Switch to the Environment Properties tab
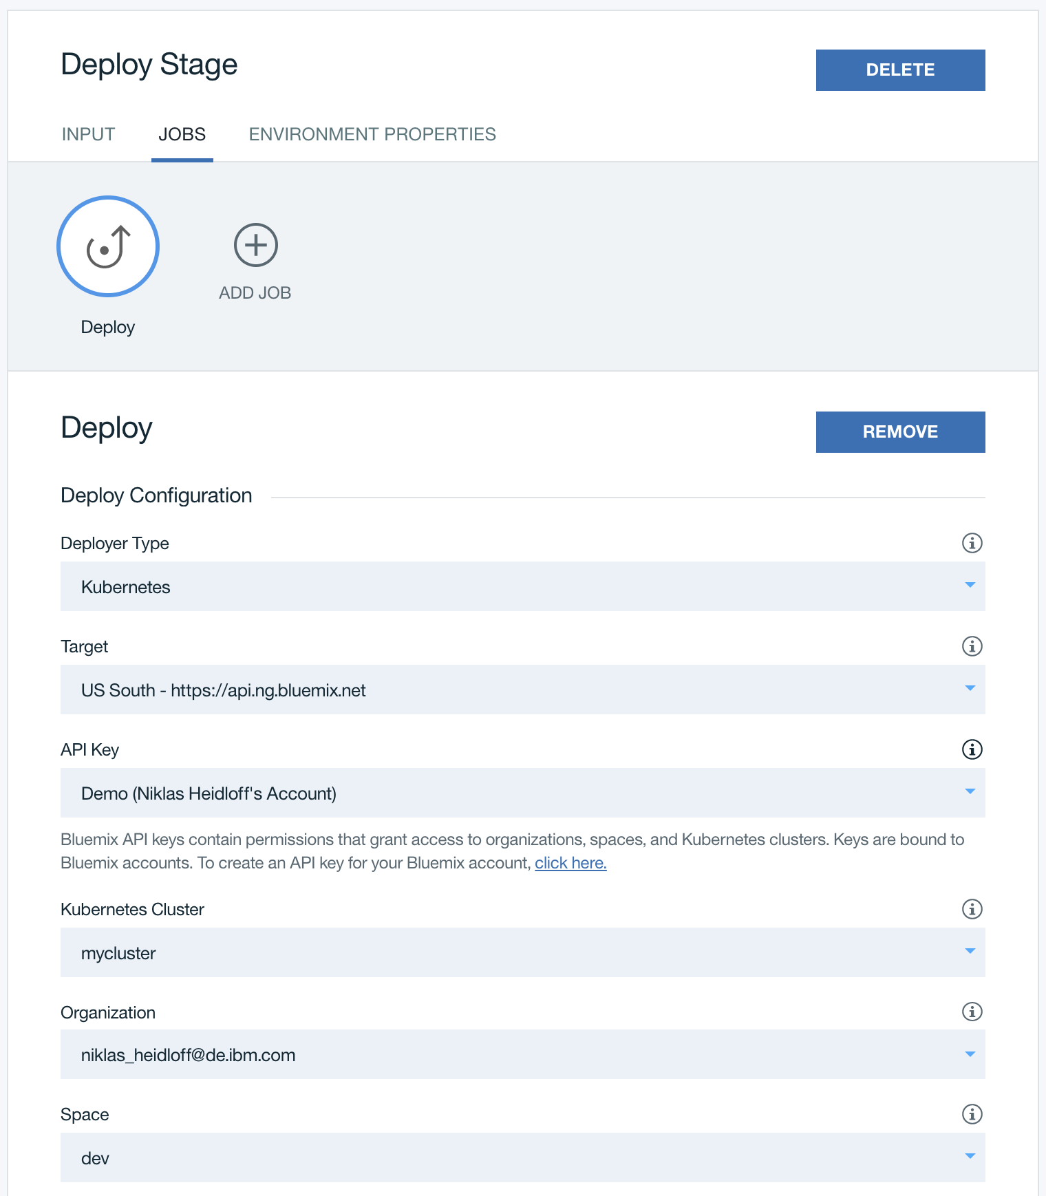Image resolution: width=1046 pixels, height=1196 pixels. 372,134
